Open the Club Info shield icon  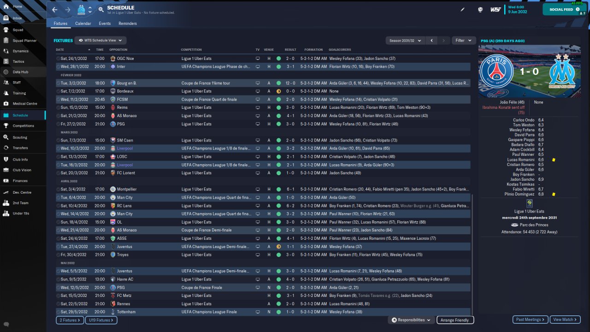(x=6, y=160)
